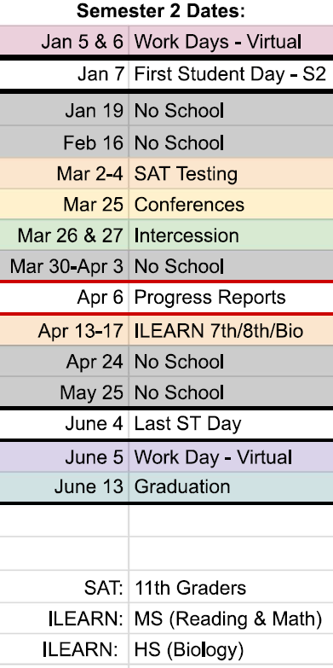Screen dimensions: 333x668
Task: Select the Work Days - Virtual cell
Action: (x=231, y=41)
